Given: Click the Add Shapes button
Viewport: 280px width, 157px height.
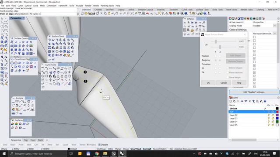Looking at the screenshot, I should coord(235,55).
